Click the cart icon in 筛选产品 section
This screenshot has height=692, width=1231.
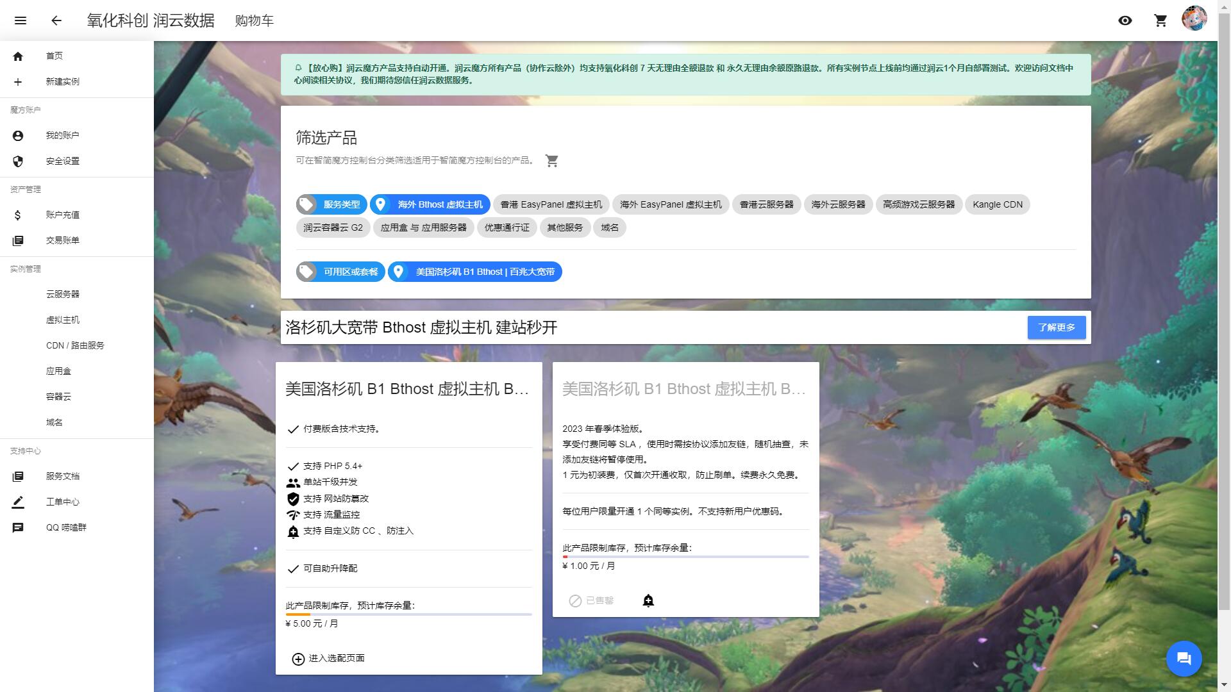tap(552, 161)
